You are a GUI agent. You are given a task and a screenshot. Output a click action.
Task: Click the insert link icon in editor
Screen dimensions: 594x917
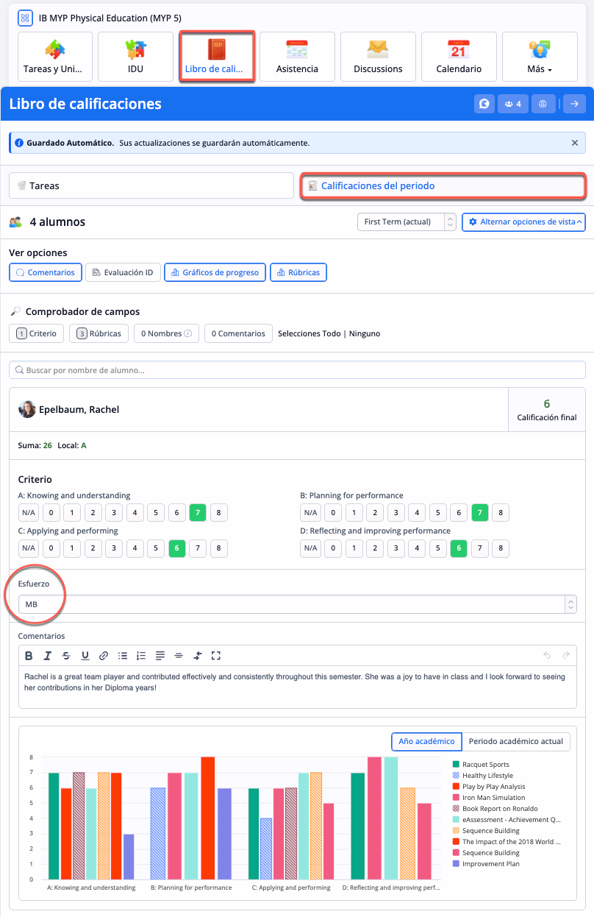pyautogui.click(x=104, y=655)
